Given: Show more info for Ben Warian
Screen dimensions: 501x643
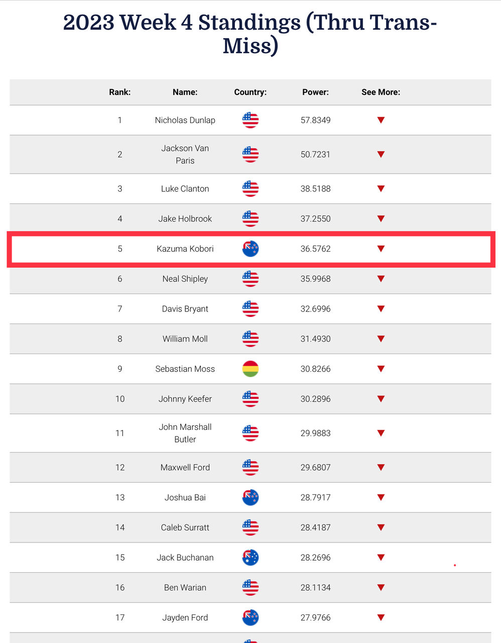Looking at the screenshot, I should 381,587.
